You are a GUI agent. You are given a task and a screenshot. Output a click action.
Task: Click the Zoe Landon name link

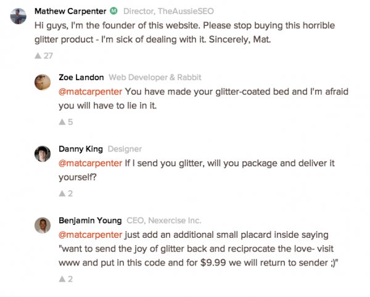pyautogui.click(x=81, y=77)
